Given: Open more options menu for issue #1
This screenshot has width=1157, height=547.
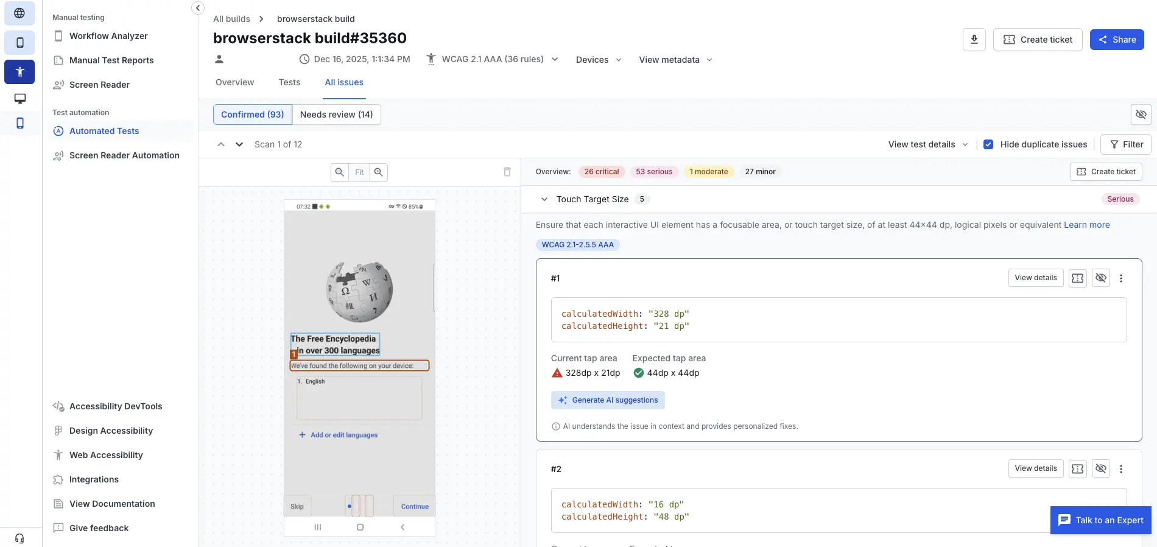Looking at the screenshot, I should click(x=1120, y=278).
